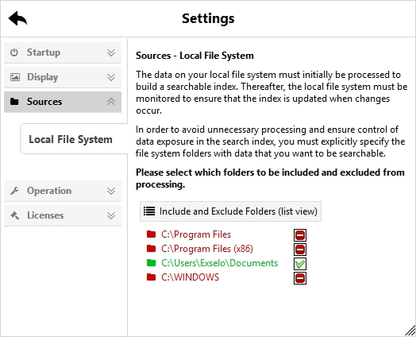Toggle exclusion for C:\WINDOWS folder
Image resolution: width=416 pixels, height=337 pixels.
point(300,278)
